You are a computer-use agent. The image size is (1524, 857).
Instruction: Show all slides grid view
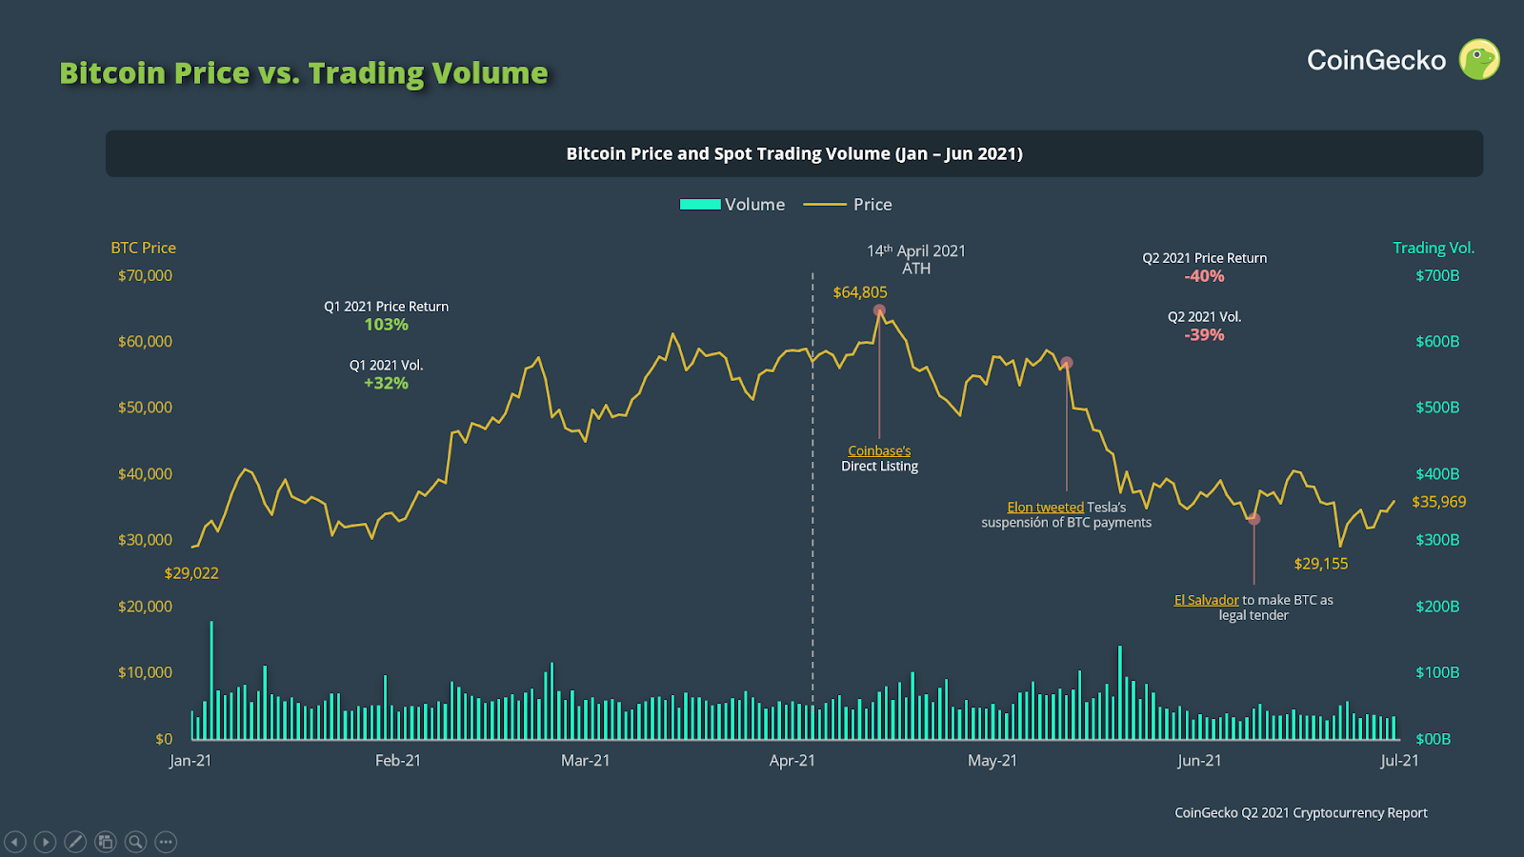coord(106,842)
